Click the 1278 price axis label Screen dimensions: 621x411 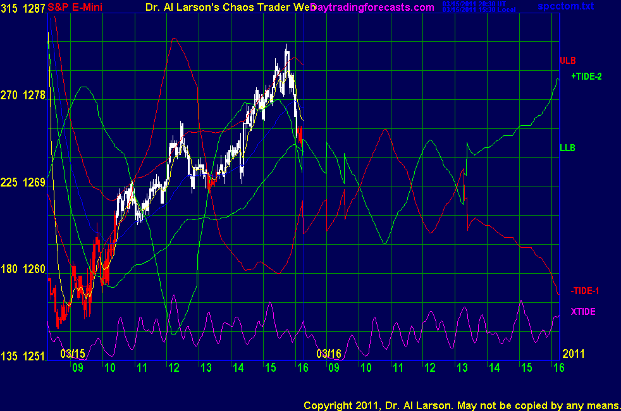(x=34, y=95)
